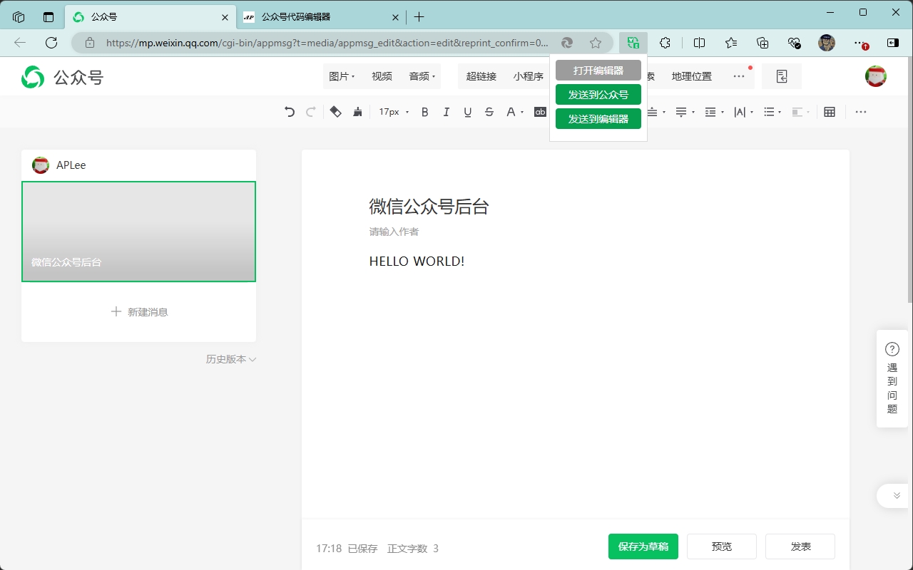913x570 pixels.
Task: Activate the format painter brush tool
Action: tap(357, 112)
